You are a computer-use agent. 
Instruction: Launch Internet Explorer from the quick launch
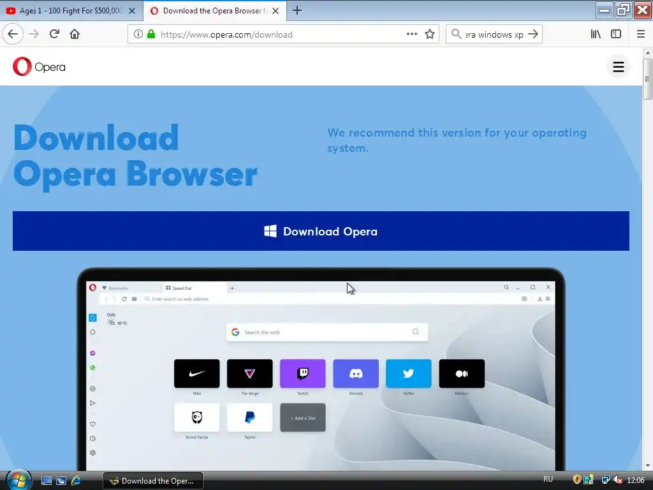pyautogui.click(x=77, y=481)
